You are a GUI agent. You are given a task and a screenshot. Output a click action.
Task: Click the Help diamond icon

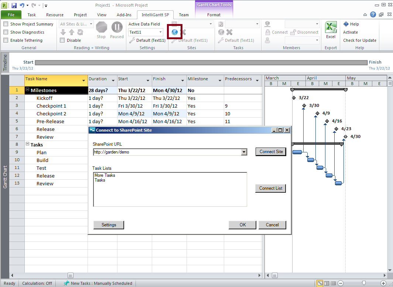pos(346,24)
